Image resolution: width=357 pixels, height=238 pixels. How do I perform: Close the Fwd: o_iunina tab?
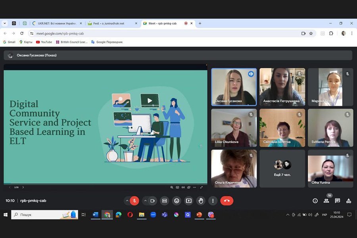(x=136, y=23)
